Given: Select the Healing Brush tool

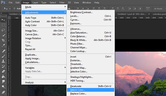Looking at the screenshot, I should point(3,51).
